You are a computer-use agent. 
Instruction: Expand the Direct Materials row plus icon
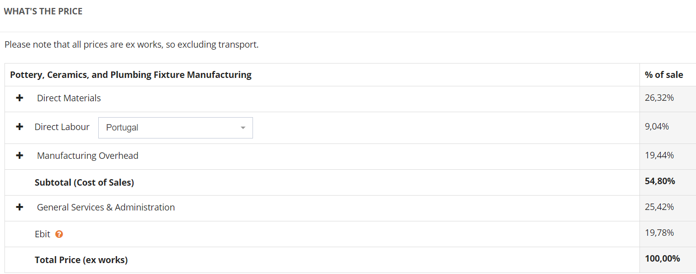(x=19, y=98)
